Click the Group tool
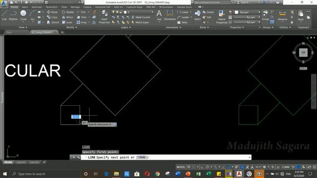The width and height of the screenshot is (317, 178). [265, 15]
